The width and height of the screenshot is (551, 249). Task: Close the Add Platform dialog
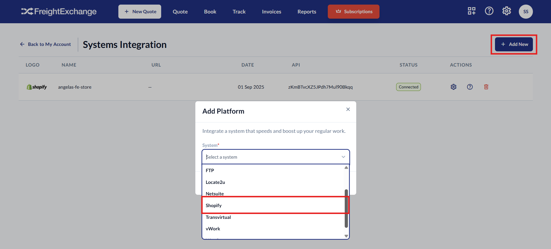348,109
